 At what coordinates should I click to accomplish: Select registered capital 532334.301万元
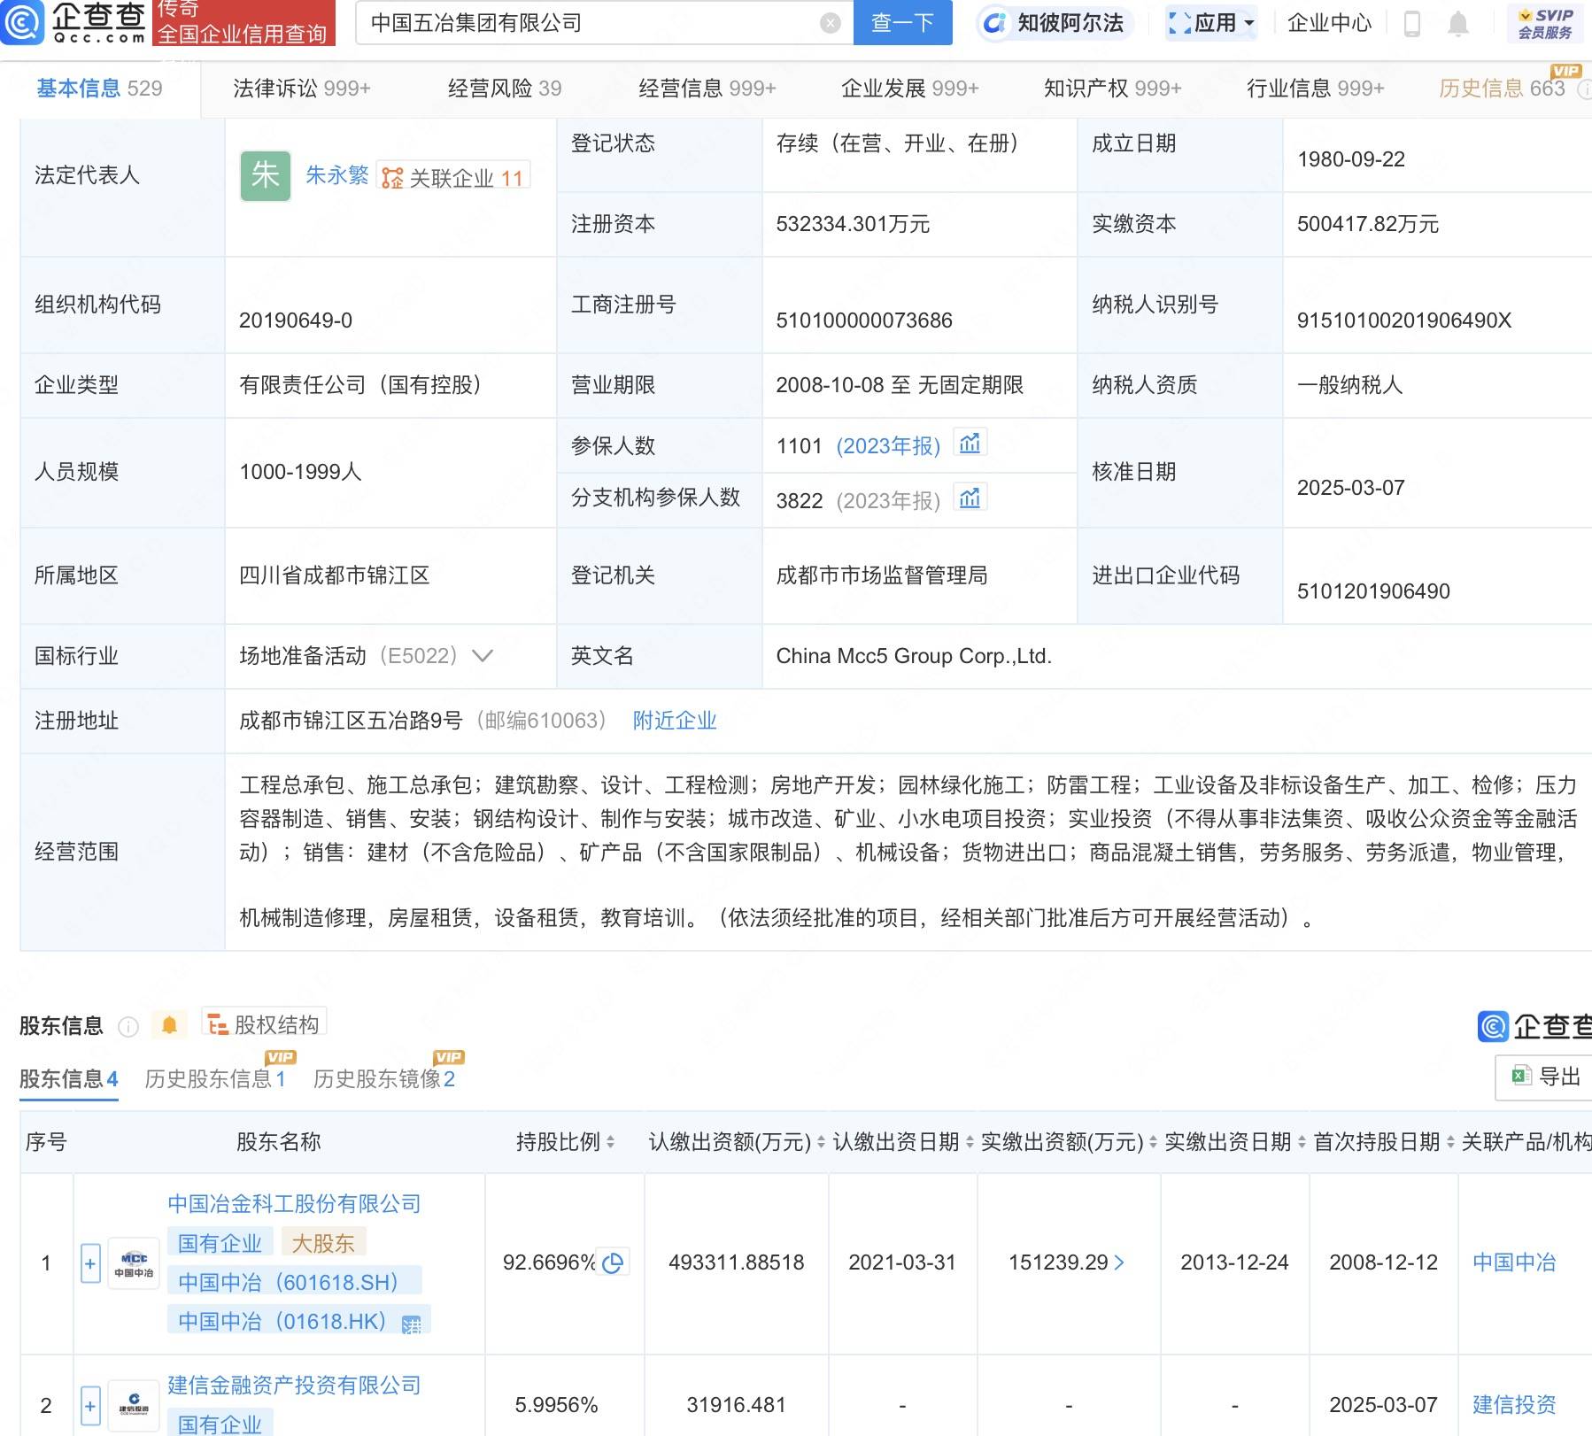pyautogui.click(x=853, y=224)
